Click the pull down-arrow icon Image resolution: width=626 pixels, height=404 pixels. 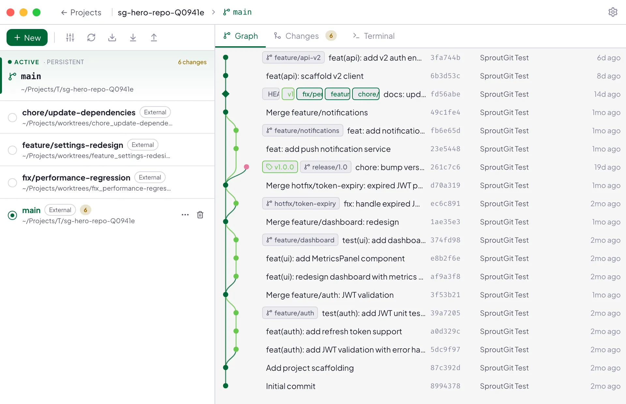(x=133, y=37)
